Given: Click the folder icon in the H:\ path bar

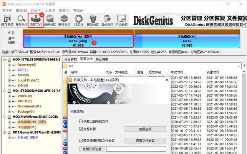Looking at the screenshot, I should click(x=65, y=66).
